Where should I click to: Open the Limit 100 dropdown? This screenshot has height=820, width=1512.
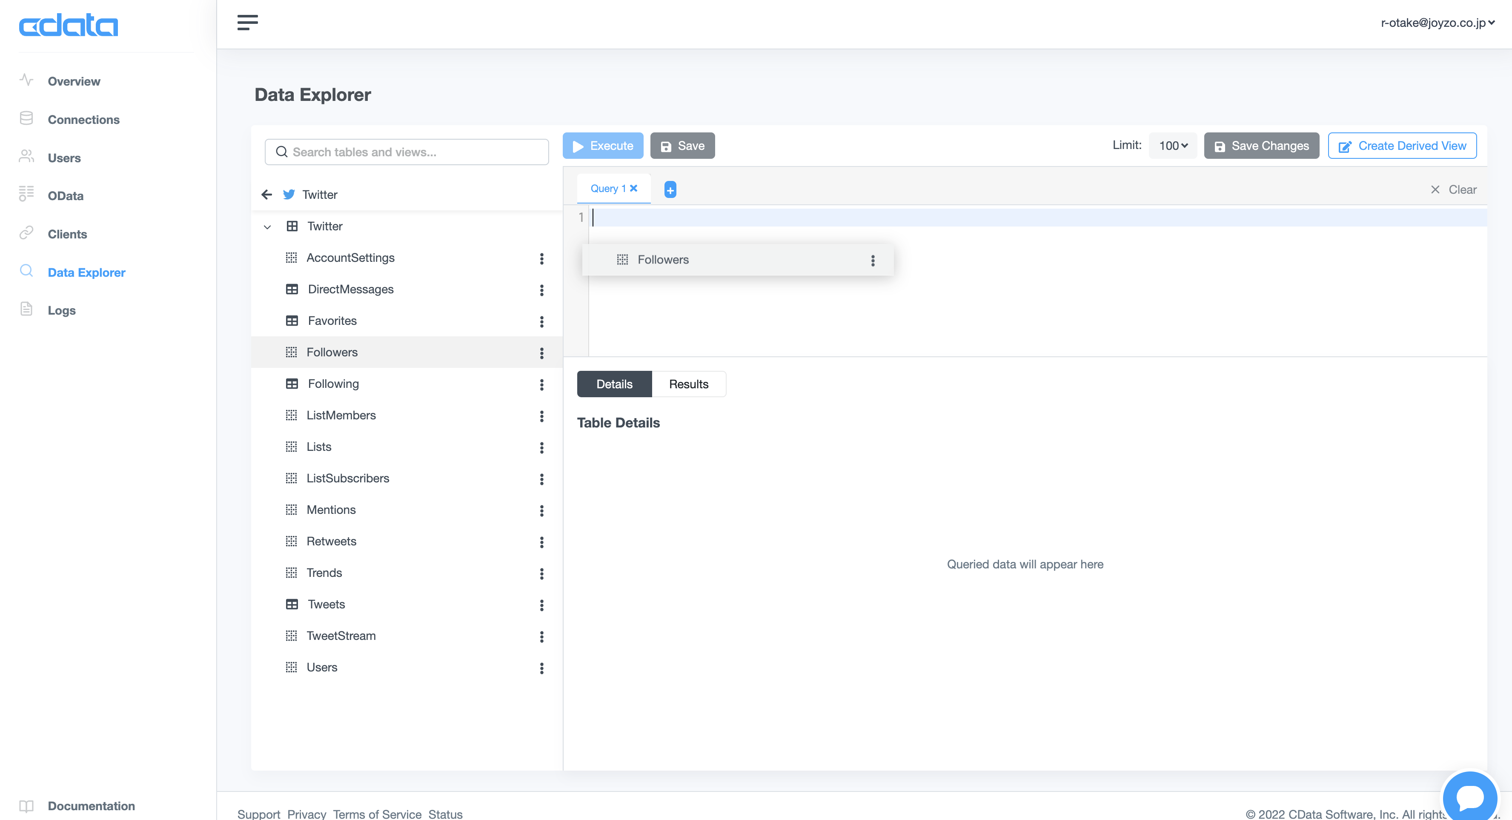coord(1172,146)
